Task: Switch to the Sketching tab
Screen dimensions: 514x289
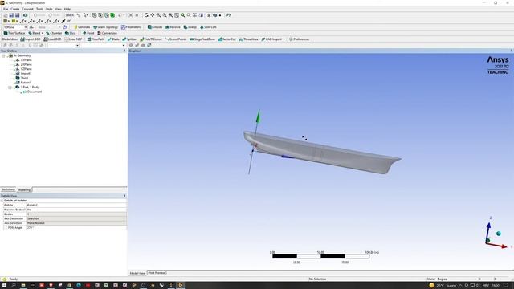Action: point(8,189)
